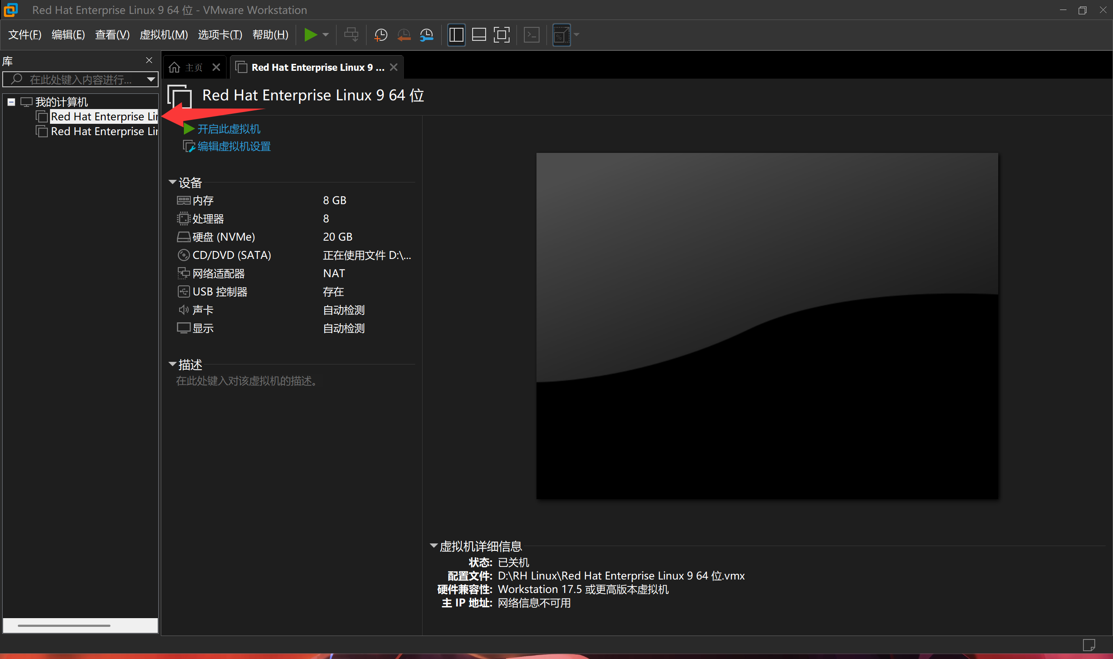Click the 8 GB memory value
This screenshot has width=1113, height=659.
[335, 201]
